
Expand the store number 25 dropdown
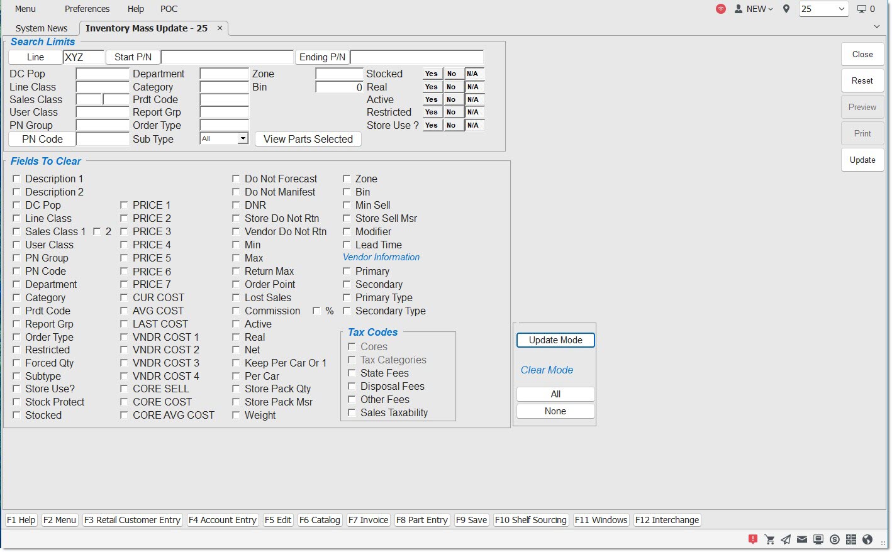point(841,9)
